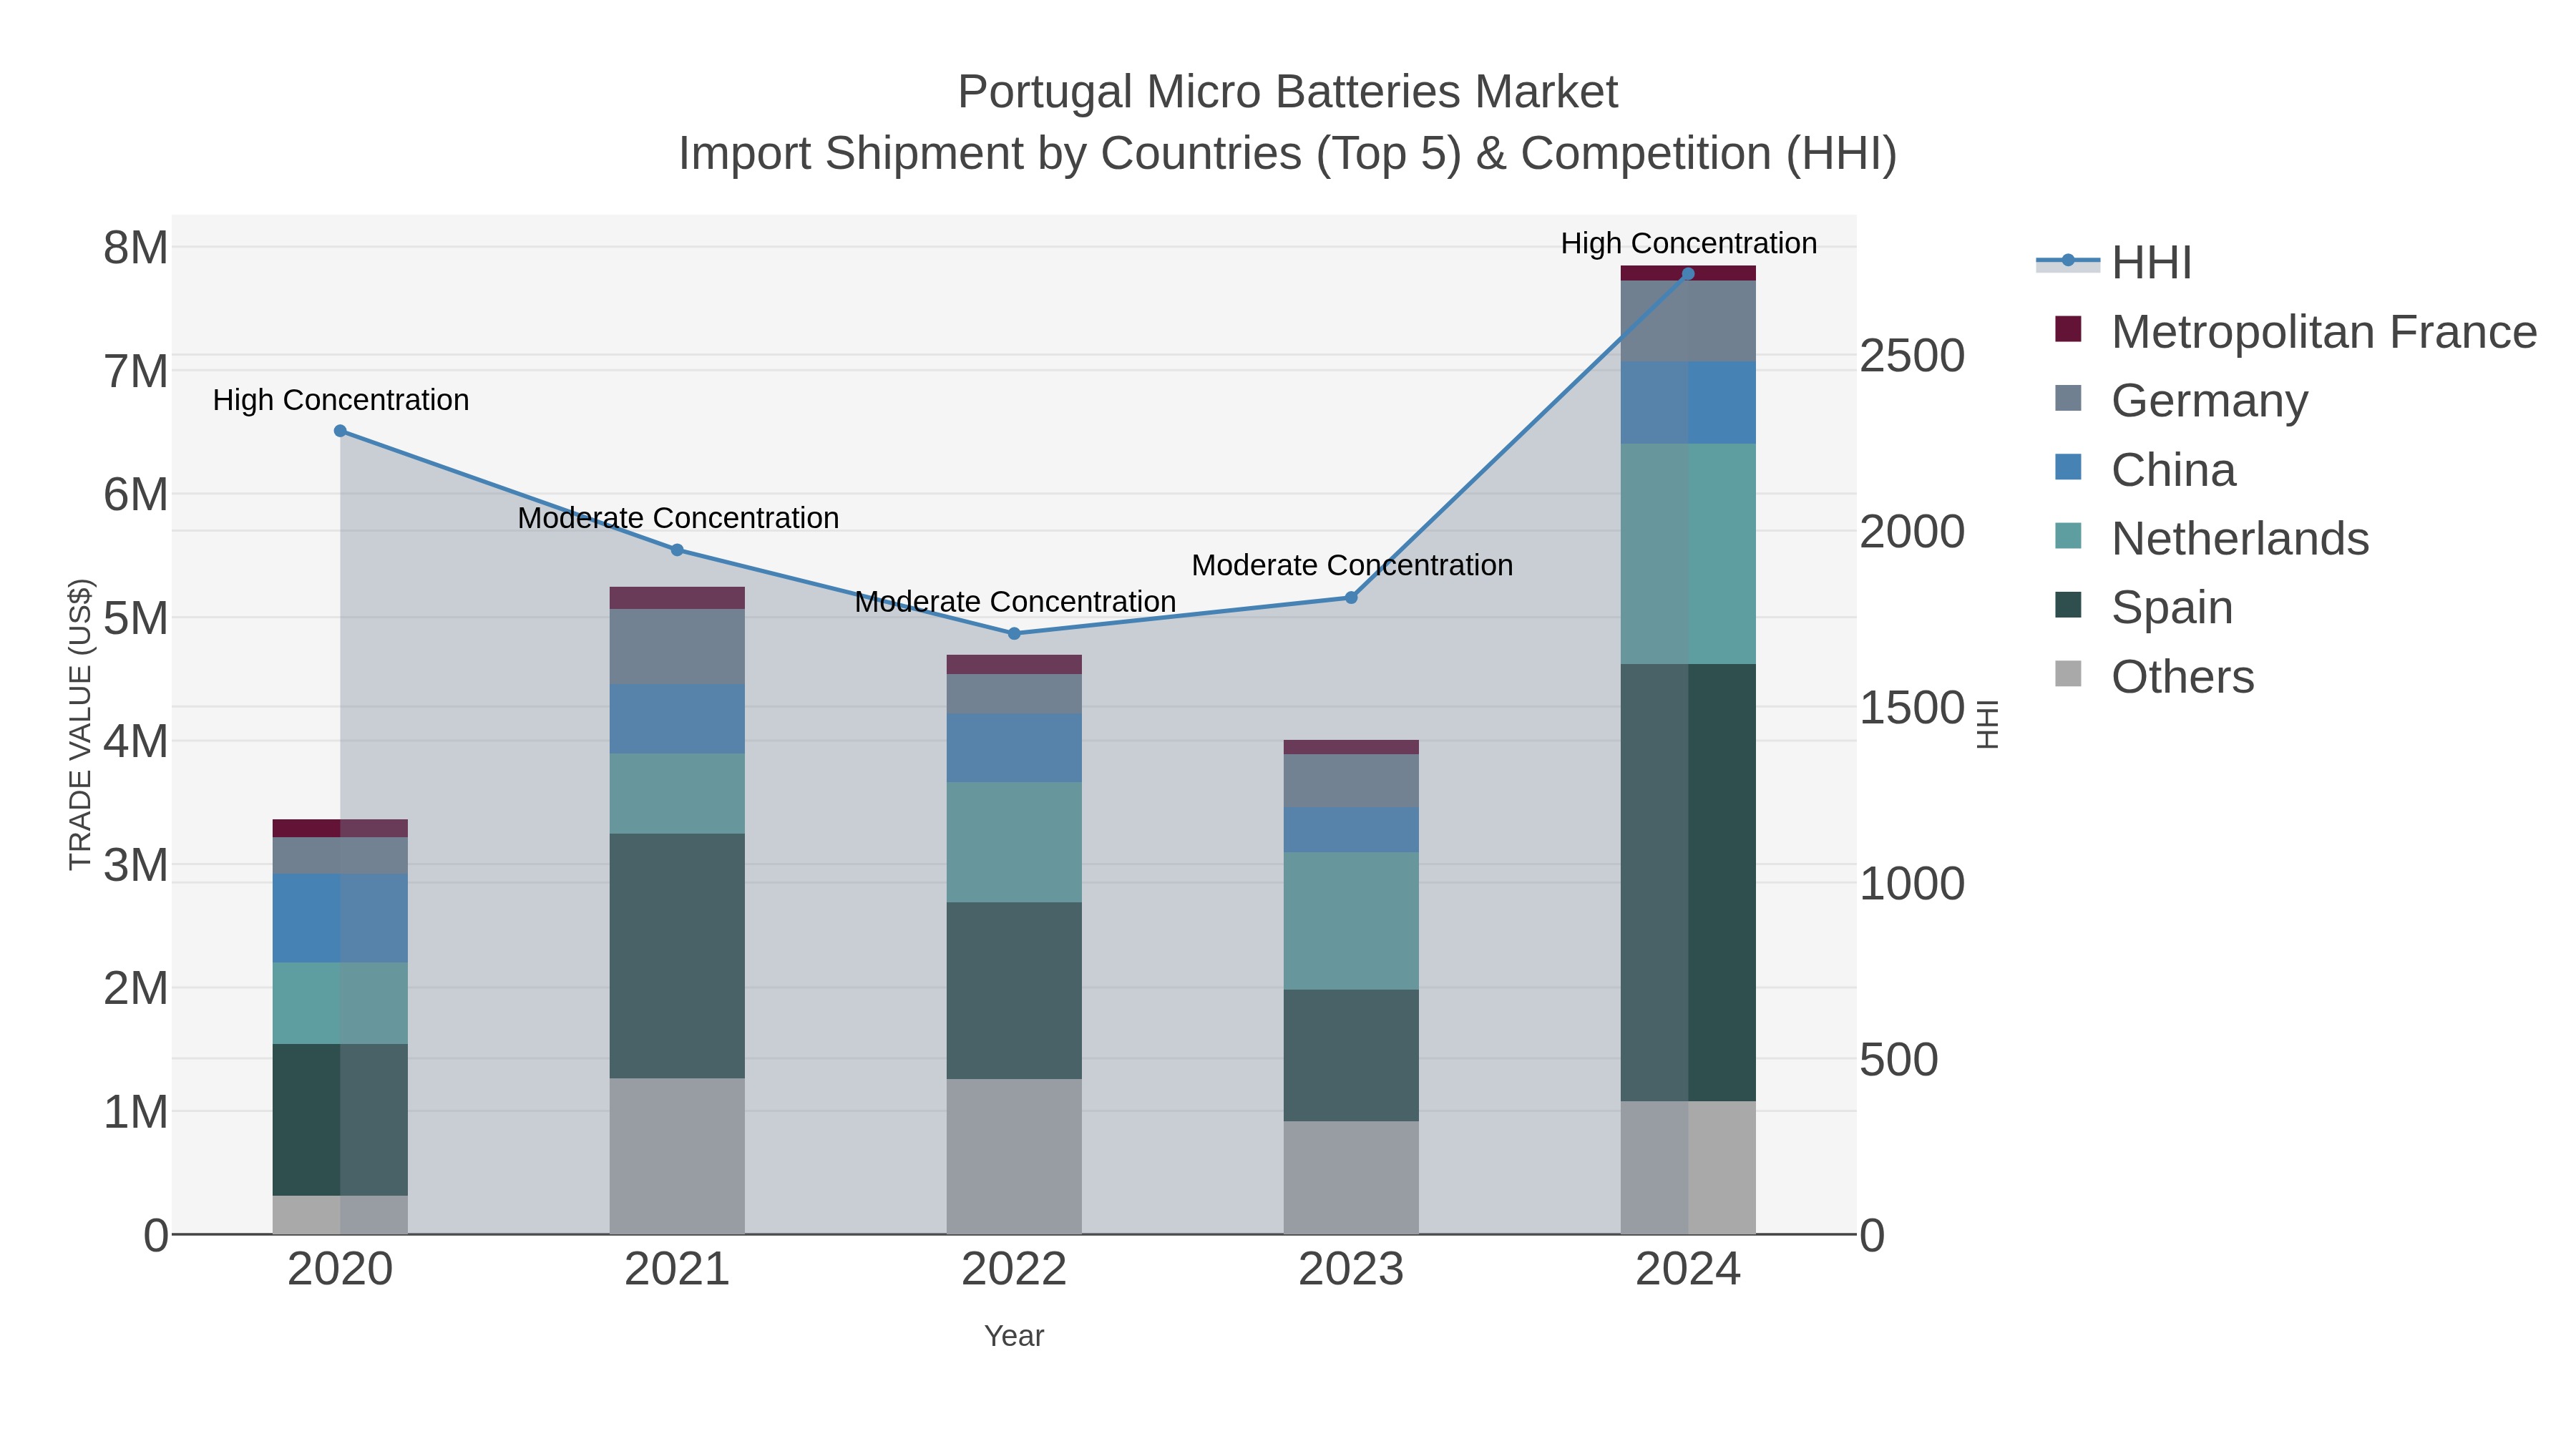The height and width of the screenshot is (1449, 2576).
Task: Click Spain segment in 2021 bar
Action: point(677,956)
